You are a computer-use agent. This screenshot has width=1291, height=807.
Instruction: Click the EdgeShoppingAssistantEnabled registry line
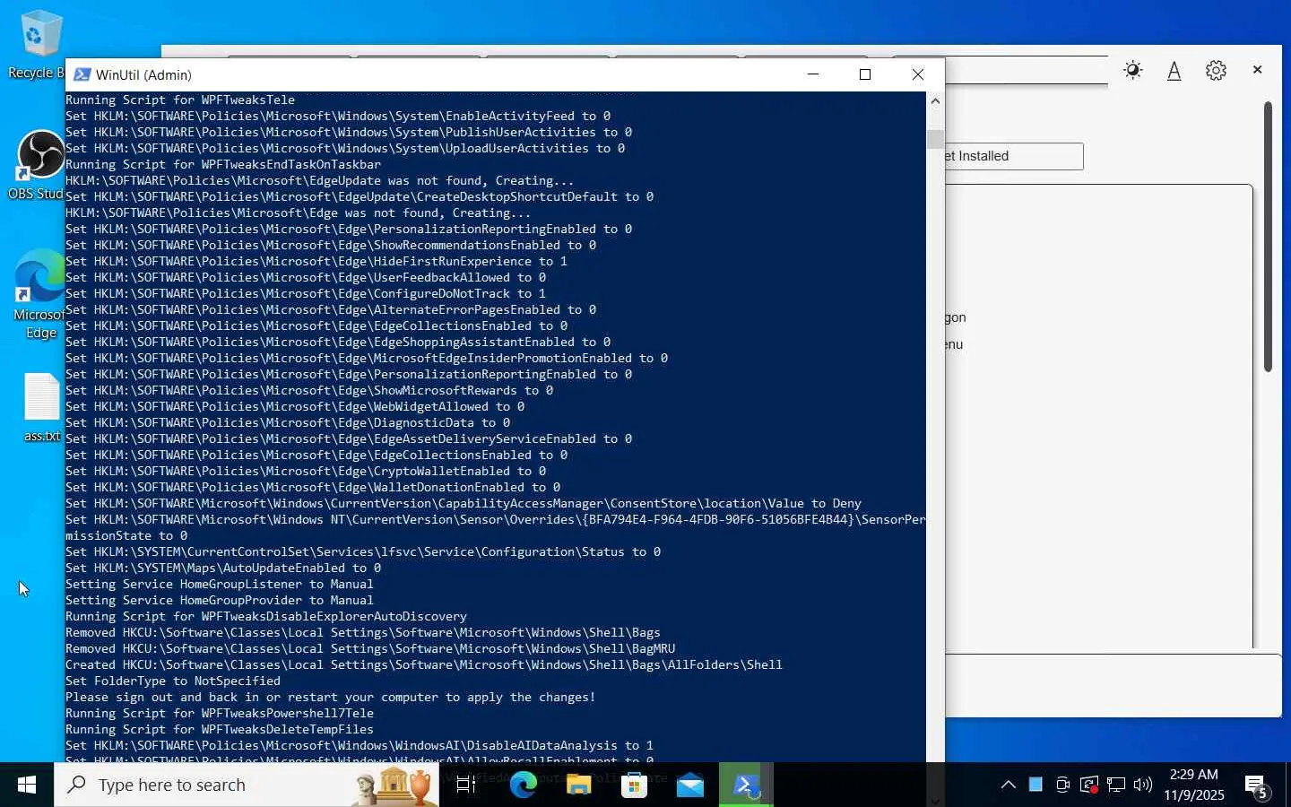[x=338, y=342]
